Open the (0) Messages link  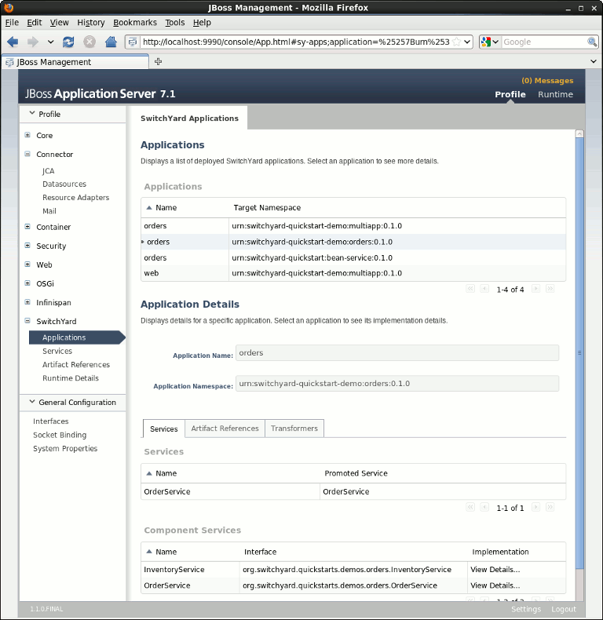pos(547,81)
